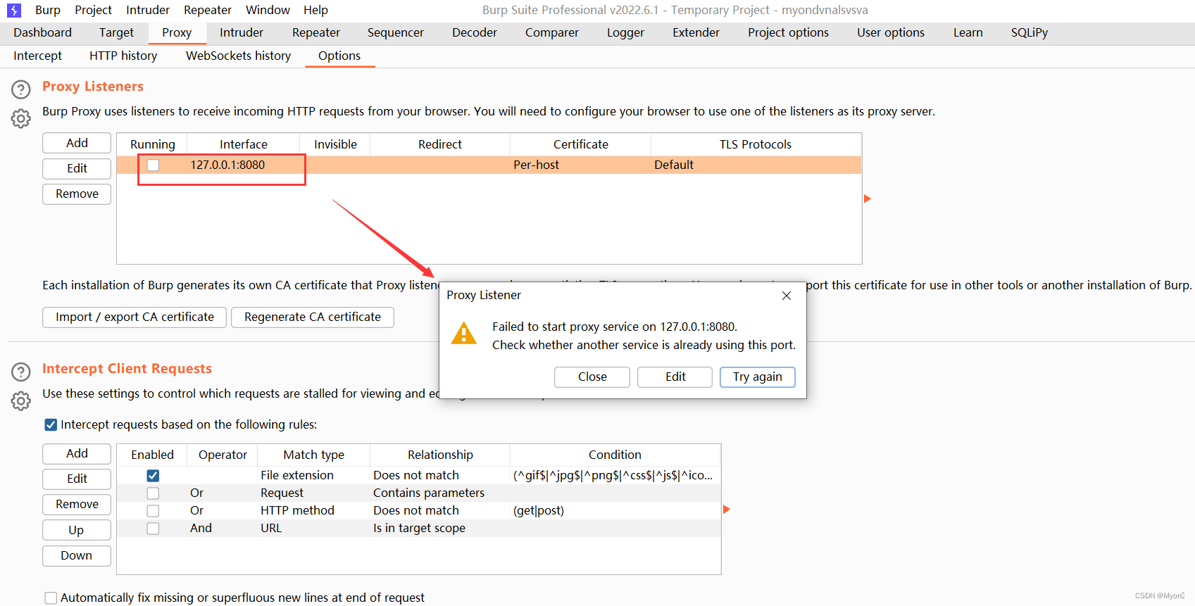Switch to the Target tab
This screenshot has height=606, width=1195.
(x=116, y=32)
